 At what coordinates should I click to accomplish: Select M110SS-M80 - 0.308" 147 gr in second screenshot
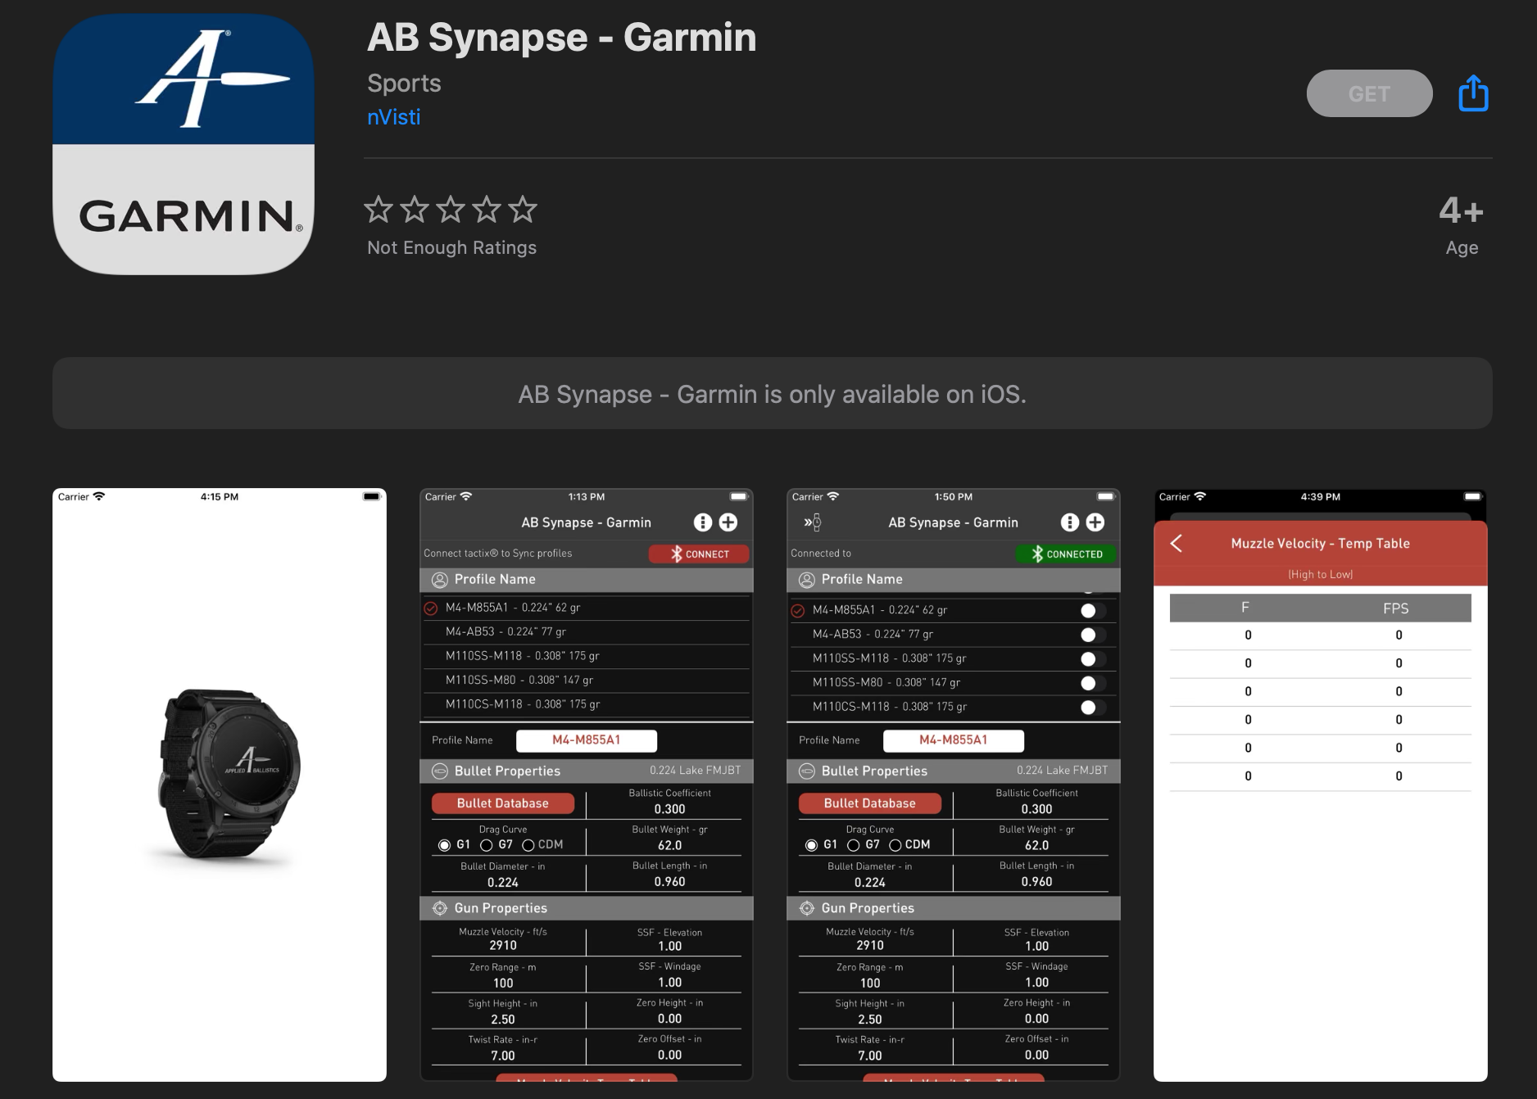[x=587, y=681]
